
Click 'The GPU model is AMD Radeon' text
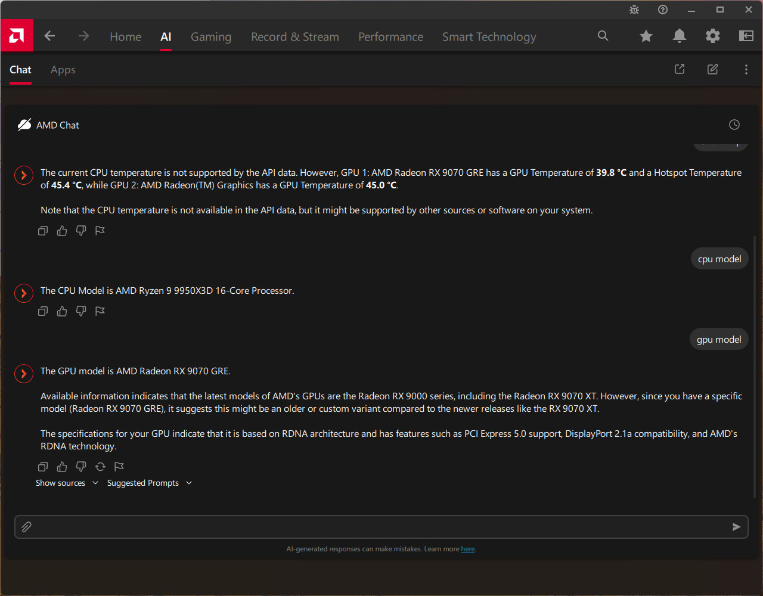[x=106, y=371]
